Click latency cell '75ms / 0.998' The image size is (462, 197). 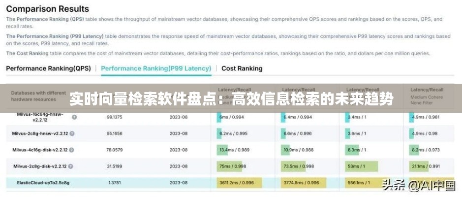(x=232, y=166)
